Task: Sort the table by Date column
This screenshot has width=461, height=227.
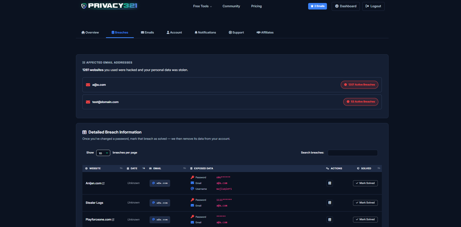Action: coord(136,168)
